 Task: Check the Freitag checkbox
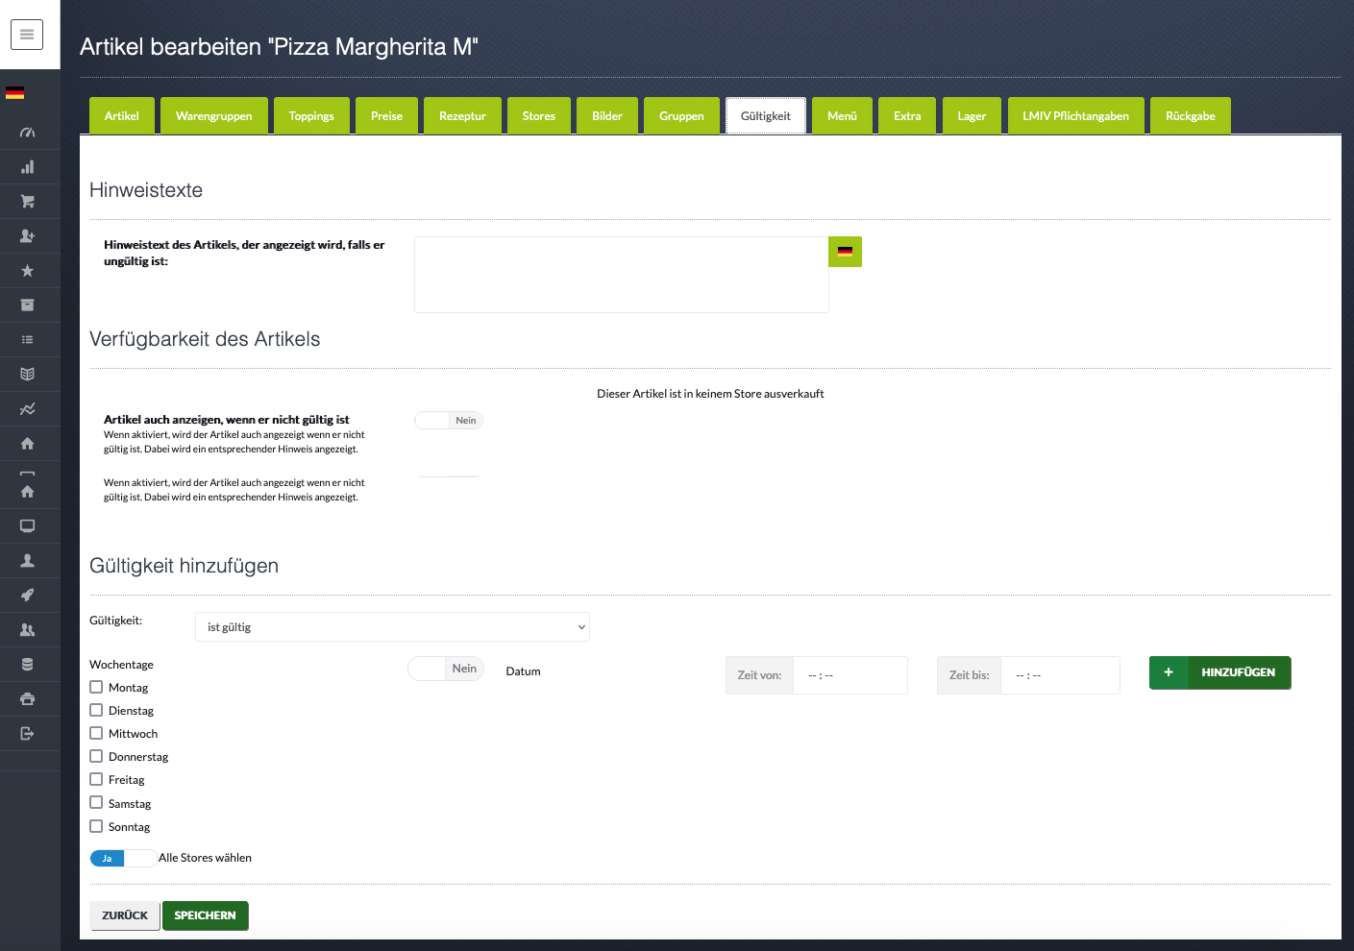96,779
